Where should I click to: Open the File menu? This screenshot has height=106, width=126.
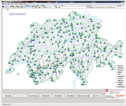(x=5, y=4)
